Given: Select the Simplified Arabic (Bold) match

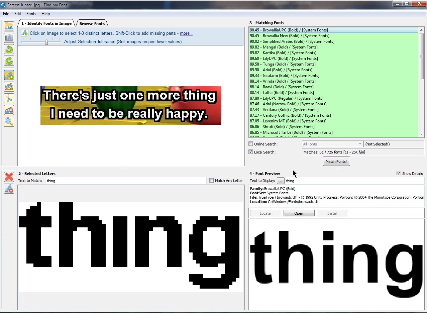Looking at the screenshot, I should [x=334, y=41].
